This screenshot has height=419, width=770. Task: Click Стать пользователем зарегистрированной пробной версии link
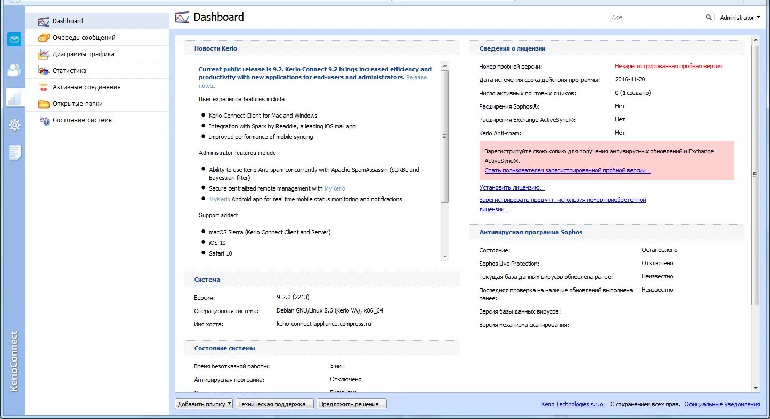pos(568,171)
